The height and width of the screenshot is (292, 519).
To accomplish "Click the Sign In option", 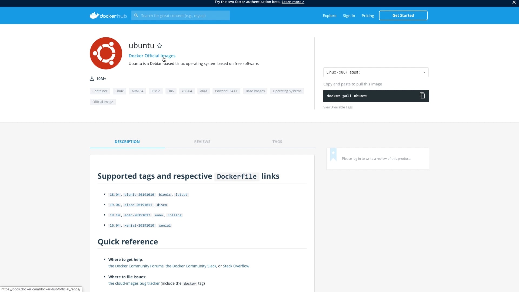I will tap(349, 15).
